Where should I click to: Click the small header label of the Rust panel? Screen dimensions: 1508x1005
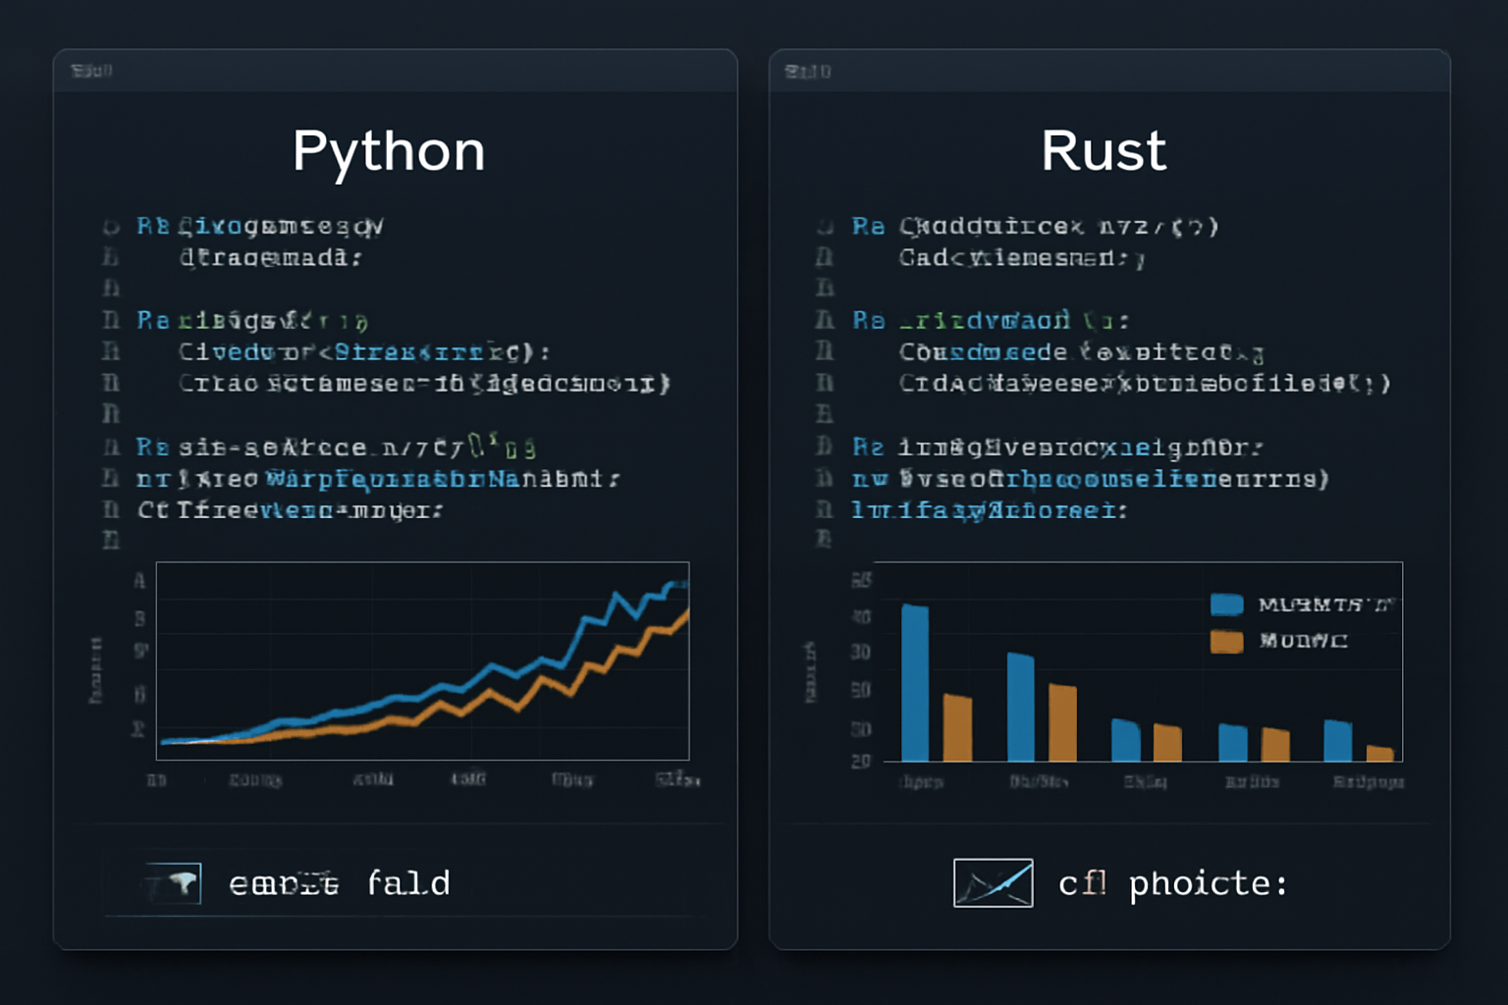coord(808,72)
